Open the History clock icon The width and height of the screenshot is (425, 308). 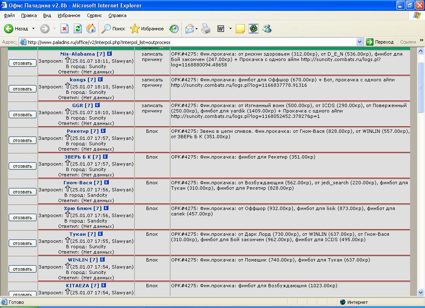(x=174, y=29)
